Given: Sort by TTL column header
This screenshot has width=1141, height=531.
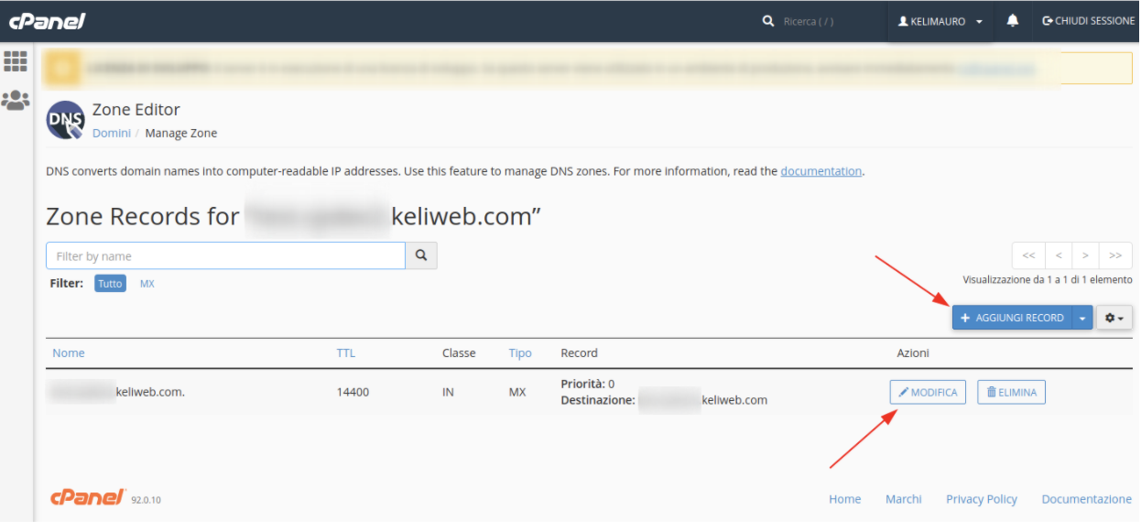Looking at the screenshot, I should tap(346, 352).
